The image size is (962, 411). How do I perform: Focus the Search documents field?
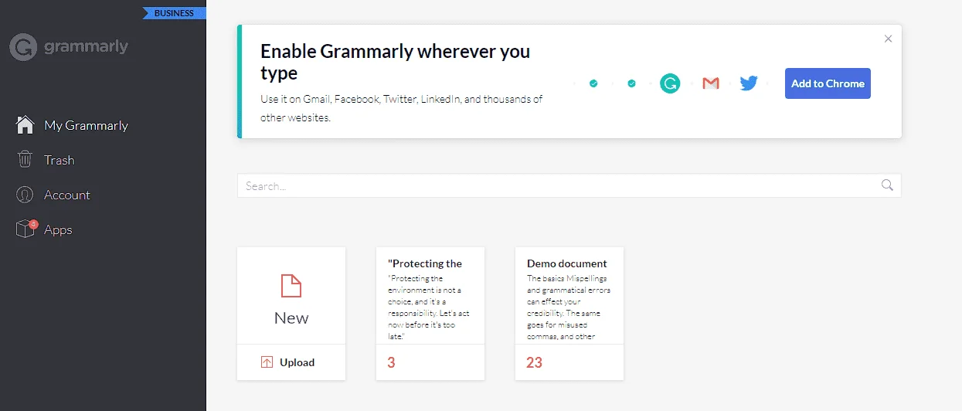pos(569,185)
